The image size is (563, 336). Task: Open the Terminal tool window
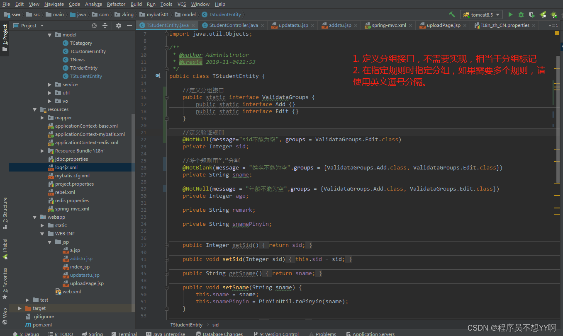124,334
